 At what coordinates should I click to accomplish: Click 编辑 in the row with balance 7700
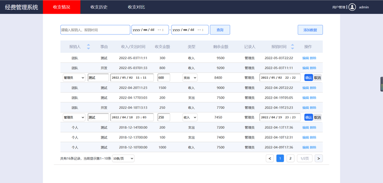[305, 108]
